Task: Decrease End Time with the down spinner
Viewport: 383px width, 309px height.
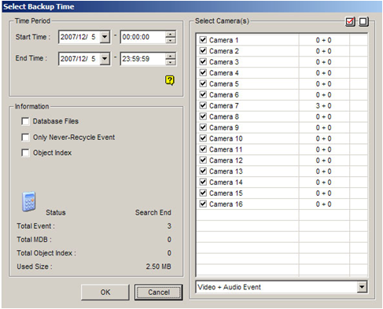Action: [171, 62]
